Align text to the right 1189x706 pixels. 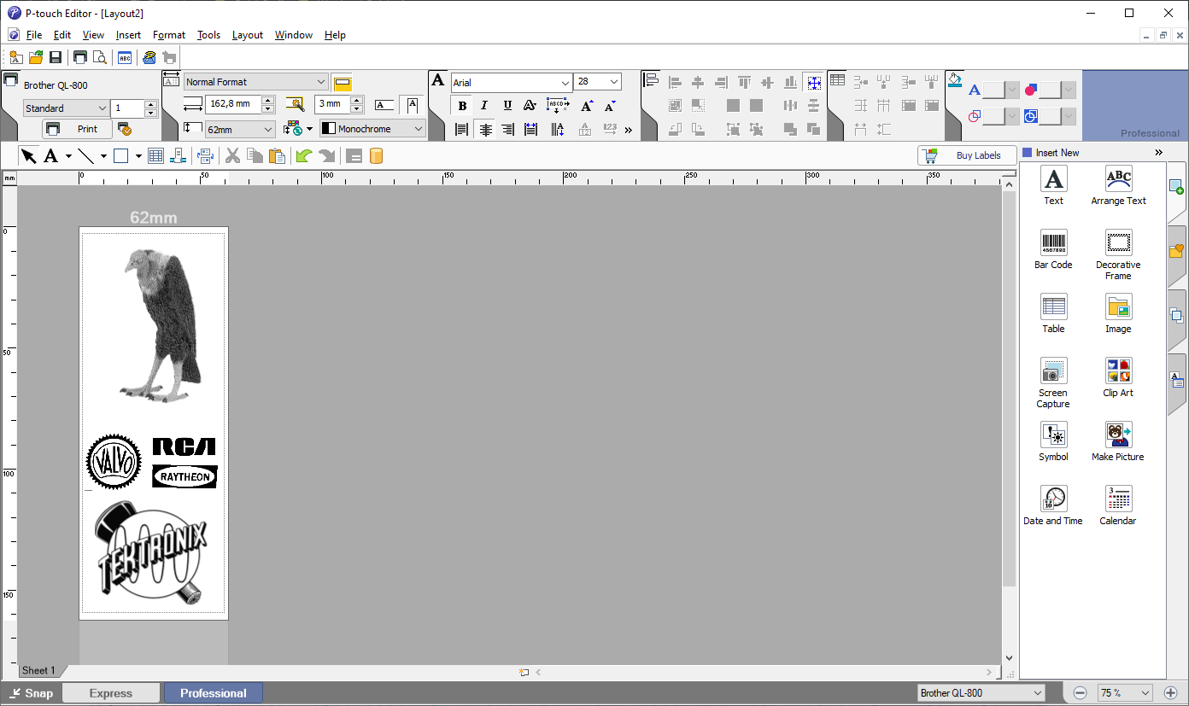(x=507, y=130)
